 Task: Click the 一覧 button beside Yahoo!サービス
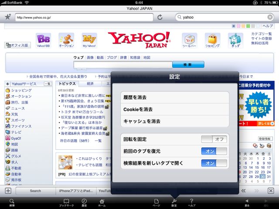click(x=48, y=84)
